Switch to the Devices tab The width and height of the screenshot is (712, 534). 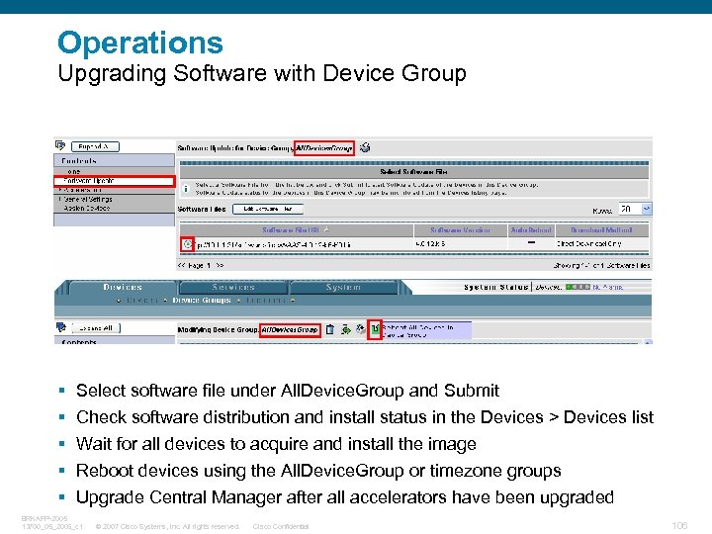coord(123,287)
